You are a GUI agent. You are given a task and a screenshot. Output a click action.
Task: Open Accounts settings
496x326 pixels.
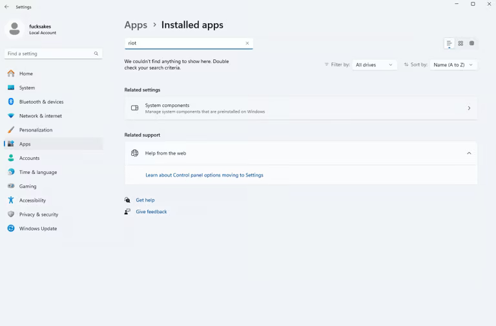coord(29,158)
